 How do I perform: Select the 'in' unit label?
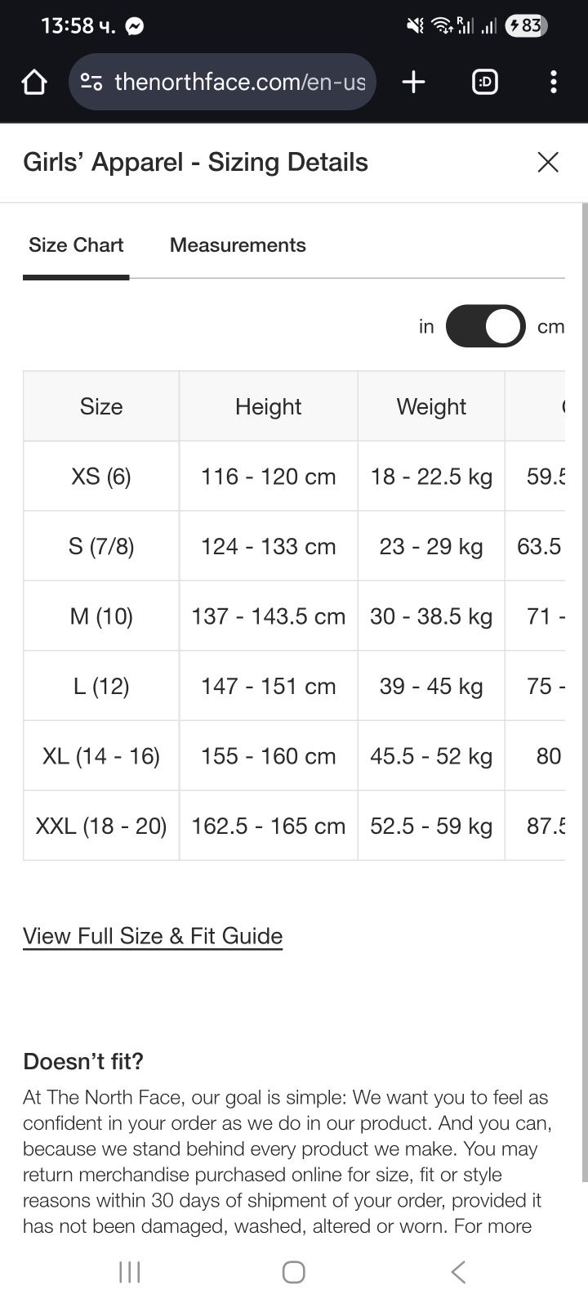[426, 326]
